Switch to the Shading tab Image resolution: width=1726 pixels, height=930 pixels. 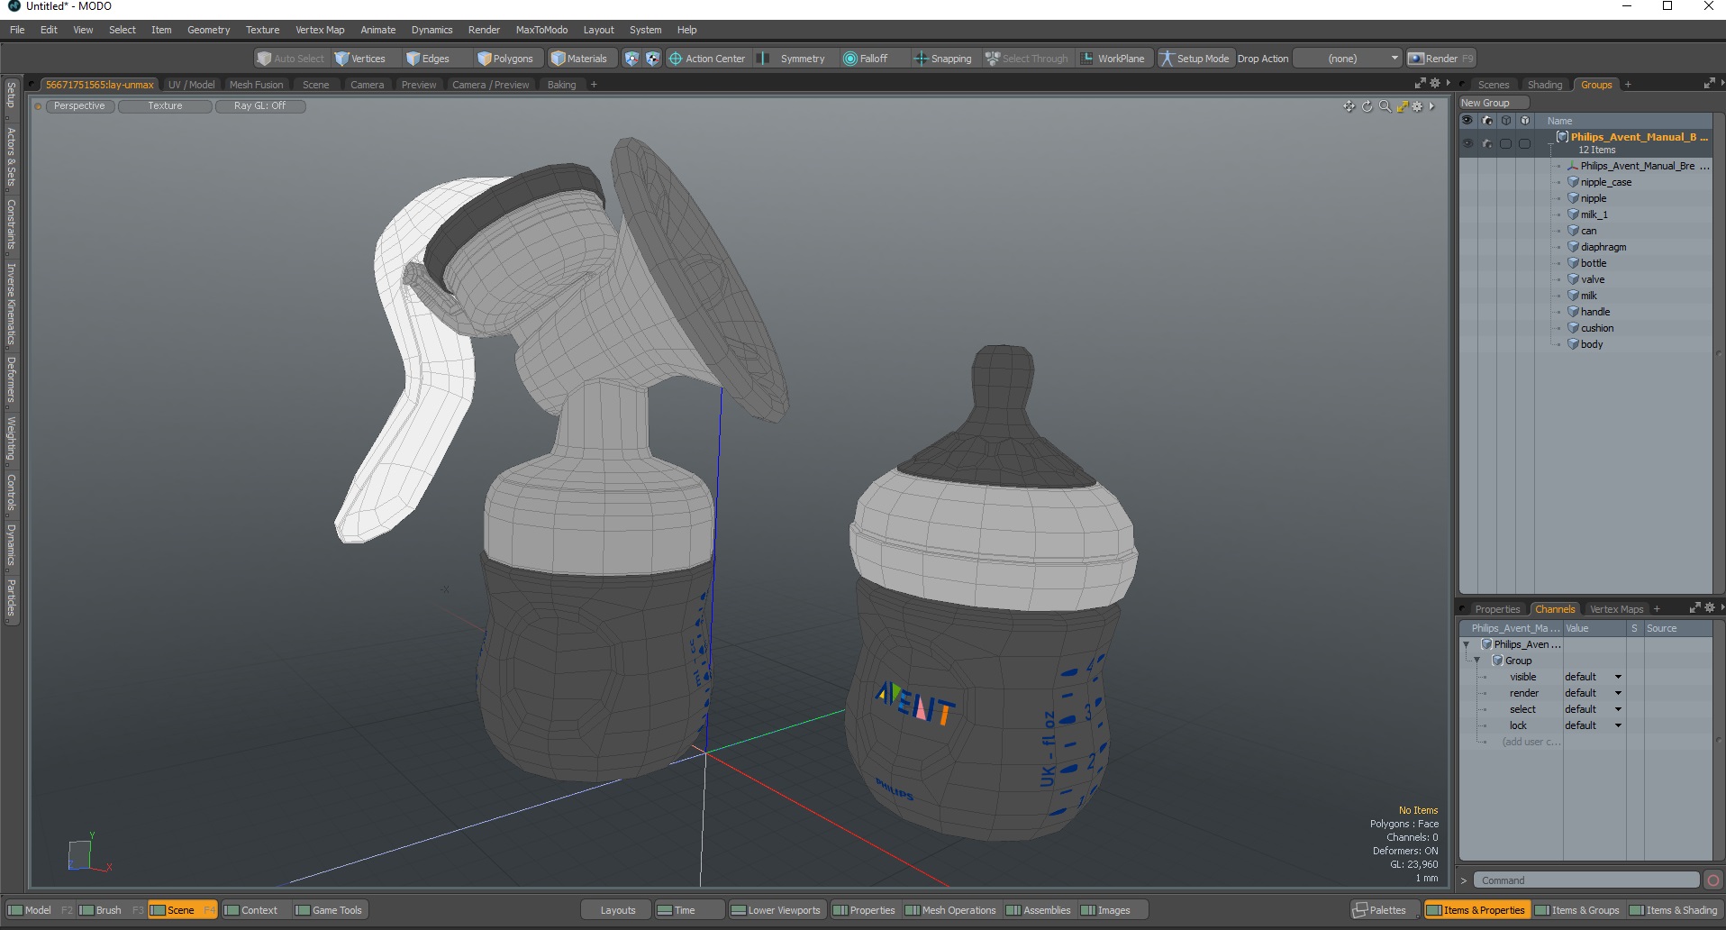1545,85
